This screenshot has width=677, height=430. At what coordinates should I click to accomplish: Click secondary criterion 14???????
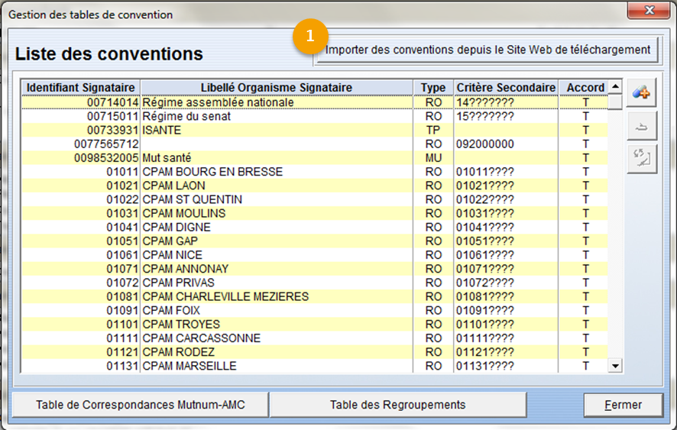tap(506, 102)
